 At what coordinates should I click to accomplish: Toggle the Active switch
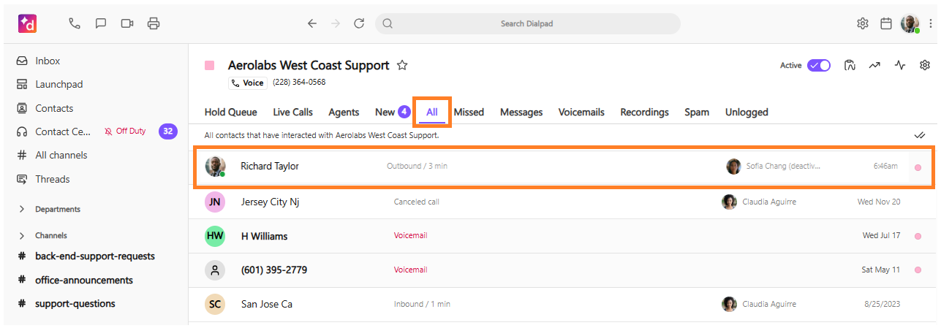819,65
